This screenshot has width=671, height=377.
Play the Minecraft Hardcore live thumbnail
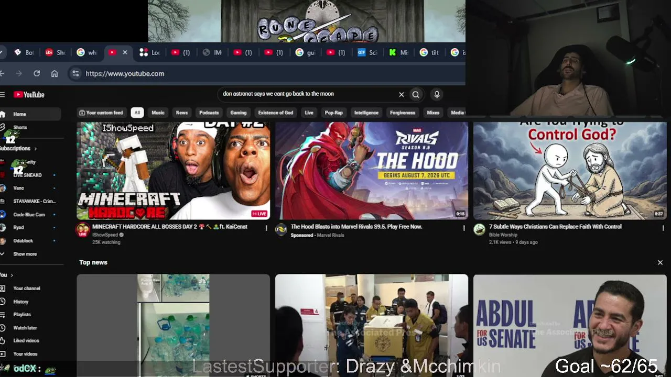(x=173, y=171)
